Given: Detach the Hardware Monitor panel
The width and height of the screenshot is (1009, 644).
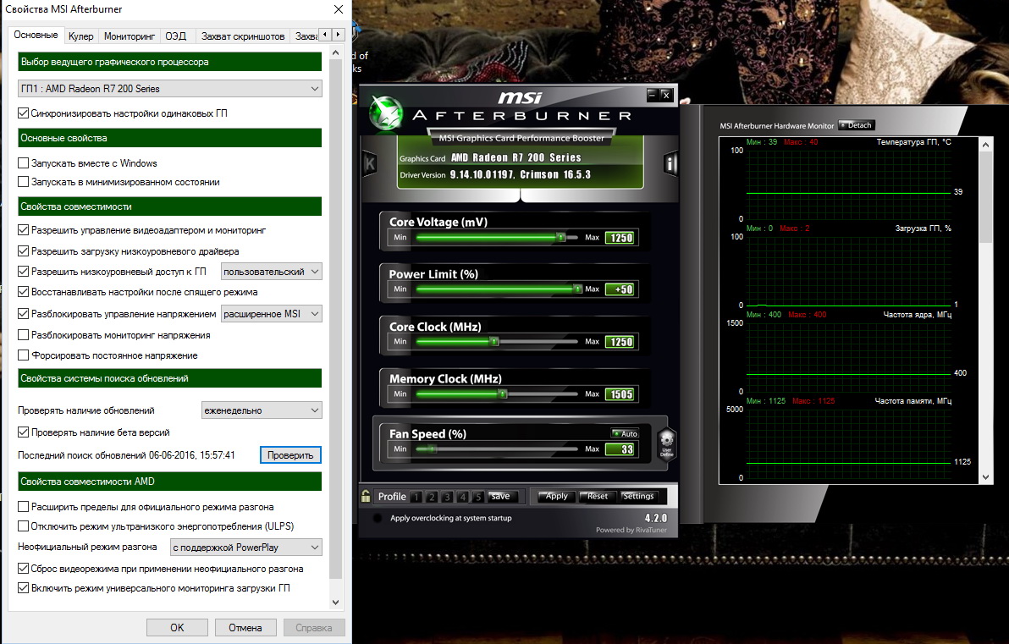Looking at the screenshot, I should pos(857,125).
